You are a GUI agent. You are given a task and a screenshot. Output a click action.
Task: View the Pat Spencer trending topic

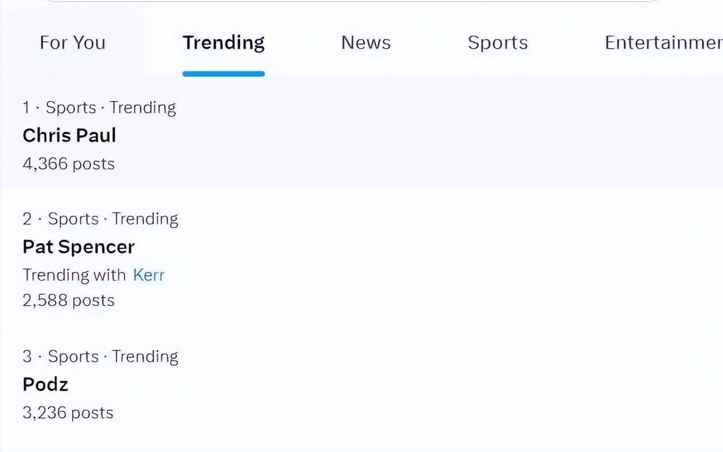coord(79,247)
